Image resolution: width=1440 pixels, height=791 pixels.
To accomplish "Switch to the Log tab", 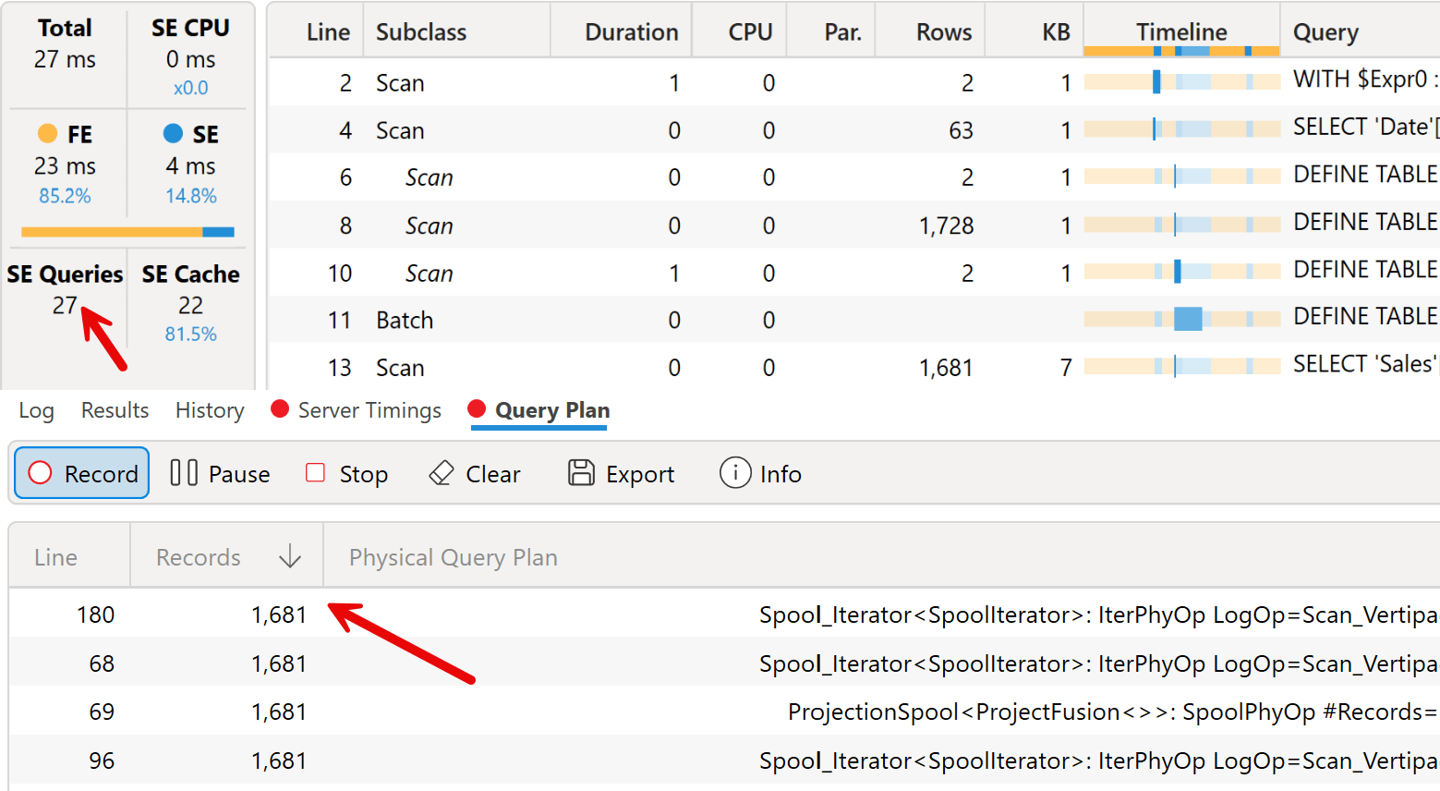I will pos(36,410).
